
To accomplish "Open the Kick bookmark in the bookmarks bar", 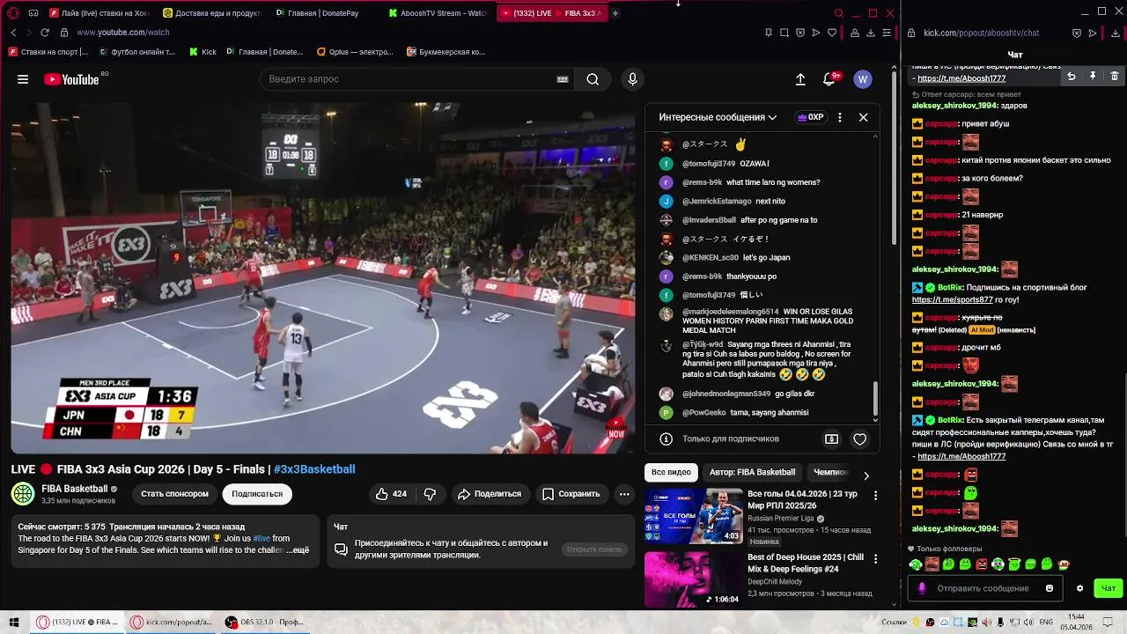I will pos(203,52).
